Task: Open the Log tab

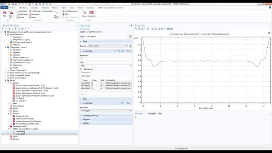Action: pos(160,113)
